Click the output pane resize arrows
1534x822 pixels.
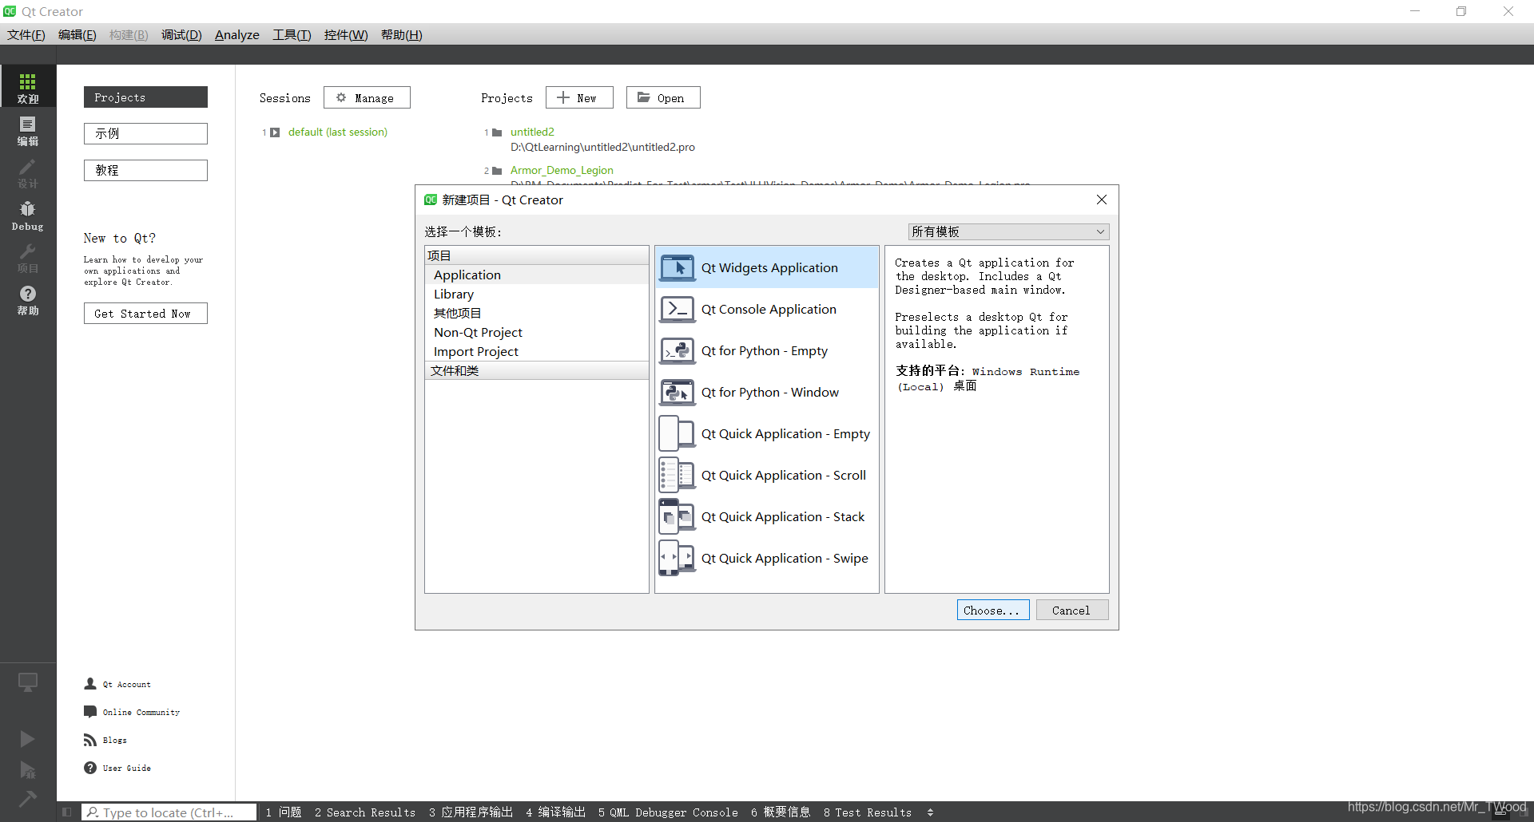pyautogui.click(x=930, y=812)
